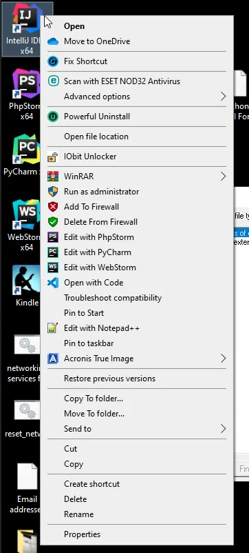Image resolution: width=249 pixels, height=553 pixels.
Task: Click the WebStorm icon in context menu
Action: [x=53, y=268]
